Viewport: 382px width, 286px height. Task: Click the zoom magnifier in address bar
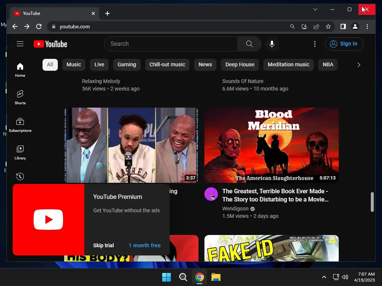292,26
